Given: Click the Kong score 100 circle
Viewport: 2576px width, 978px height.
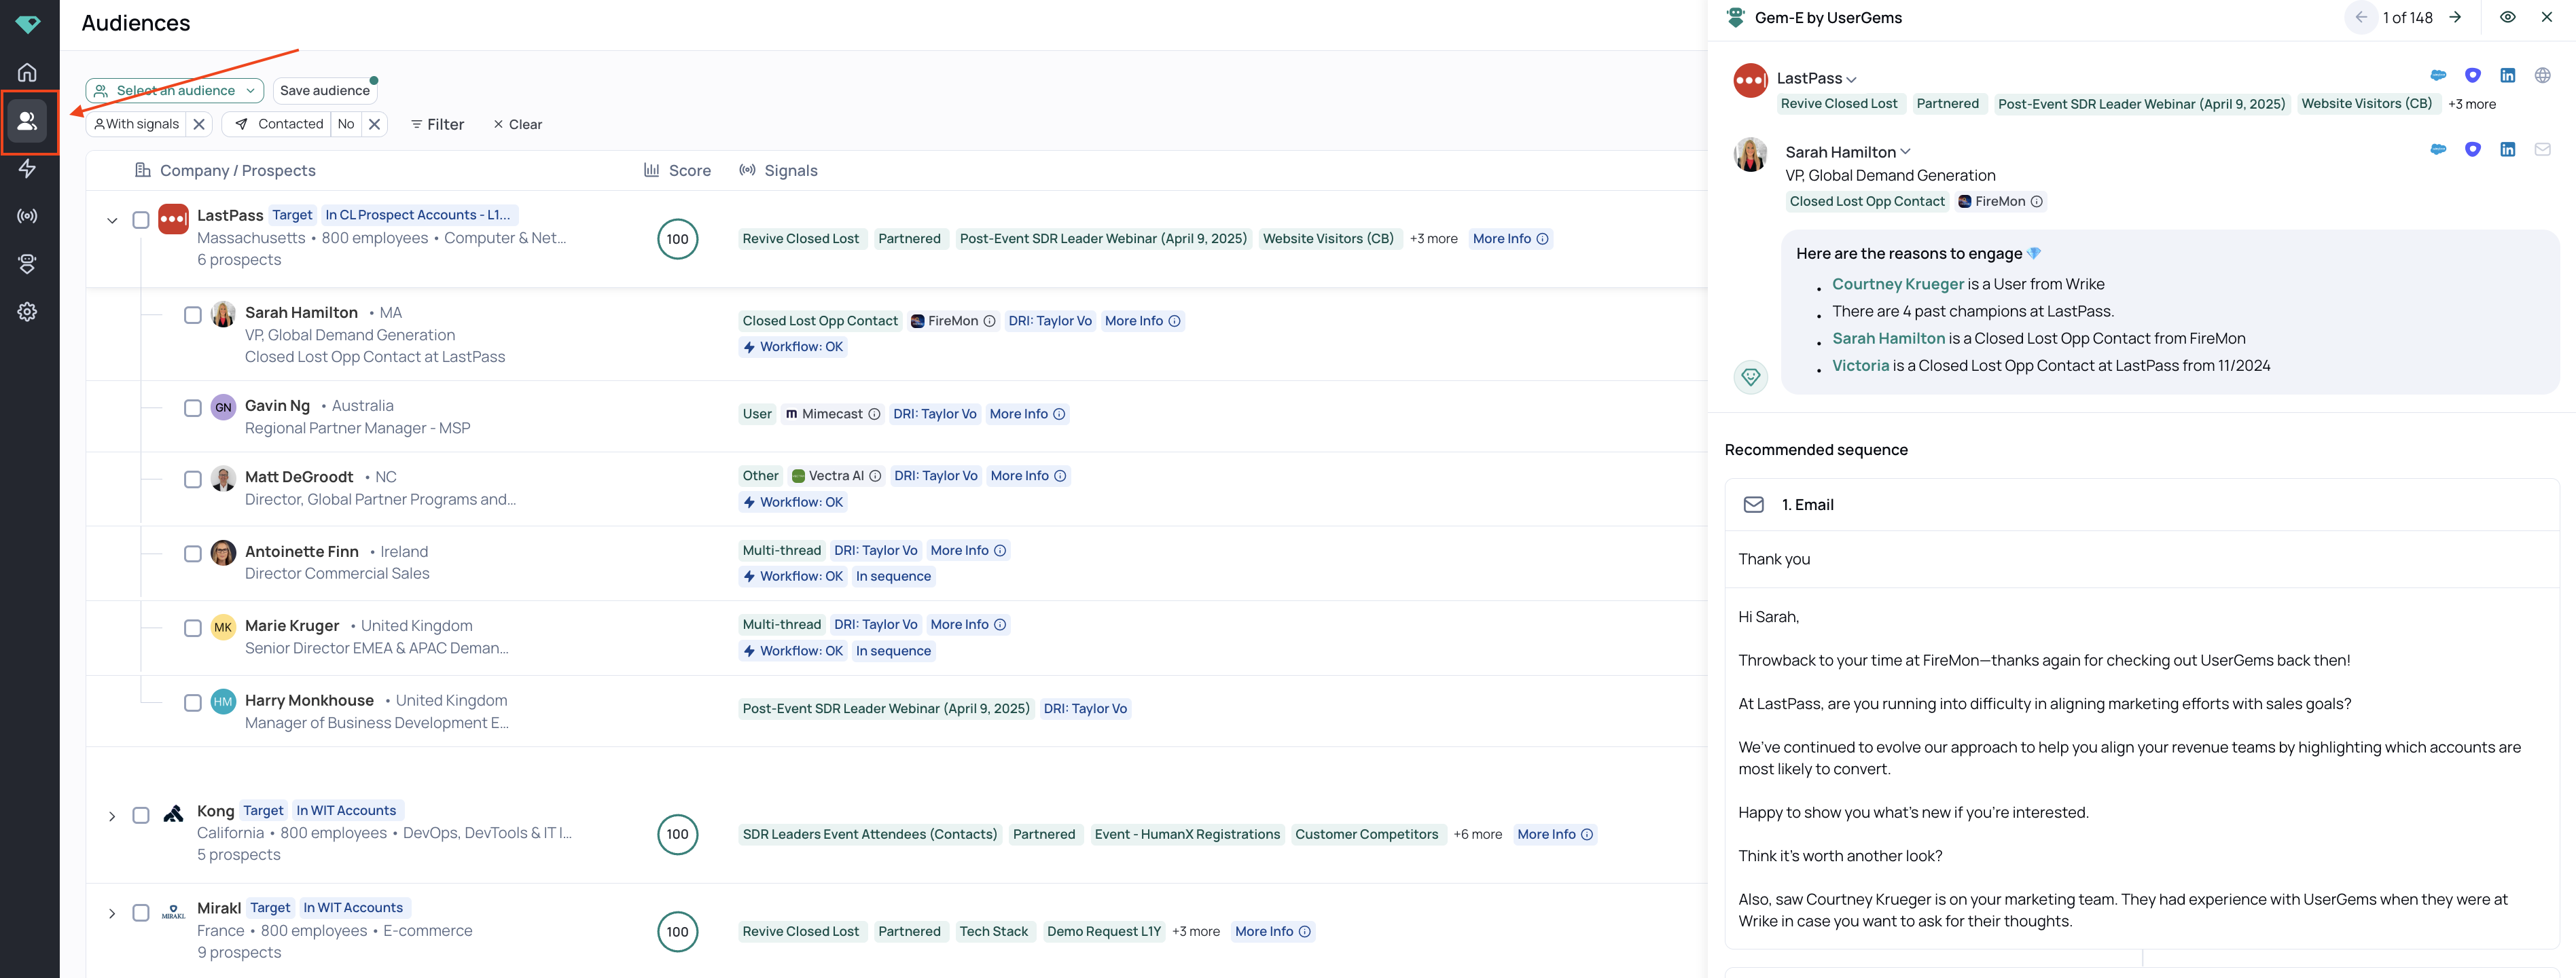Looking at the screenshot, I should [677, 834].
